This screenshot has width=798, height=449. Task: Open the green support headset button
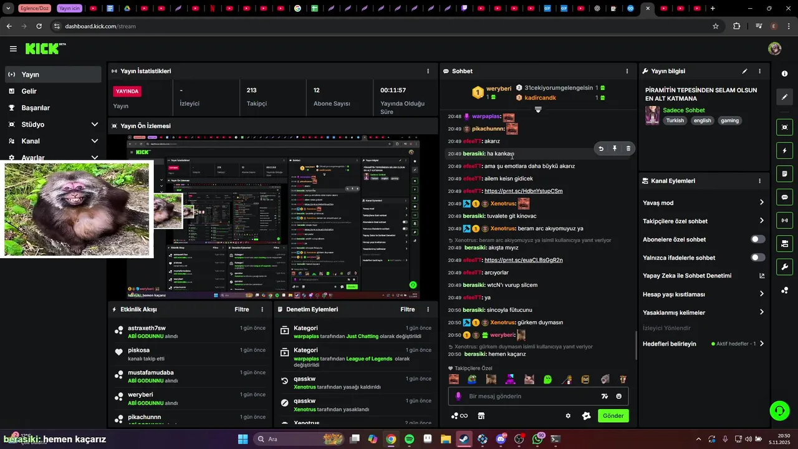coord(779,410)
